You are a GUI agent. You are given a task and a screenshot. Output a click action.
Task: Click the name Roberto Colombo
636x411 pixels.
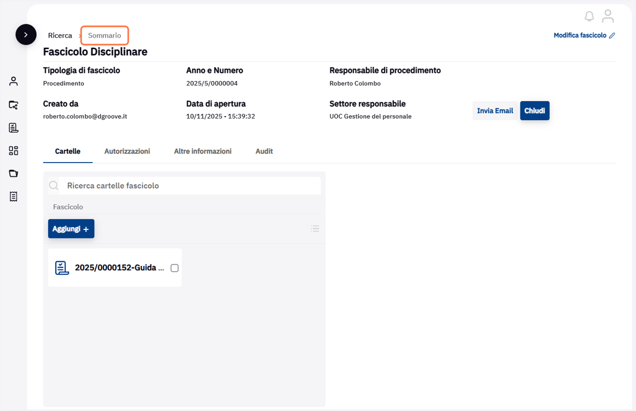point(355,84)
